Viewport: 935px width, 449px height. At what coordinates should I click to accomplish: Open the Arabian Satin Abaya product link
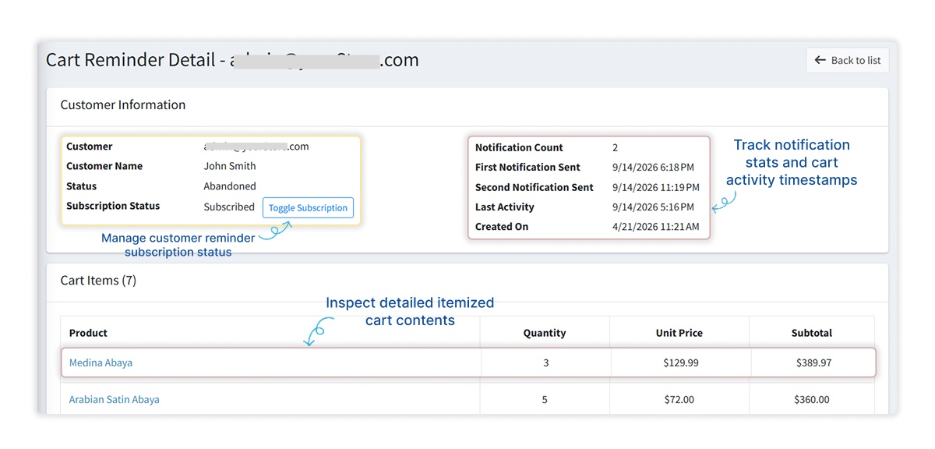tap(114, 399)
